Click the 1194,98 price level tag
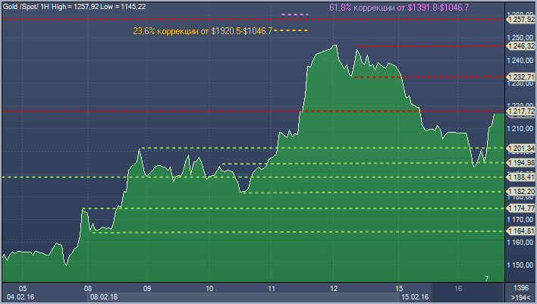Viewport: 537px width, 304px height. 521,163
